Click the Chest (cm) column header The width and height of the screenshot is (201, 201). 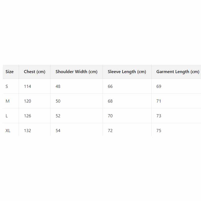[34, 72]
